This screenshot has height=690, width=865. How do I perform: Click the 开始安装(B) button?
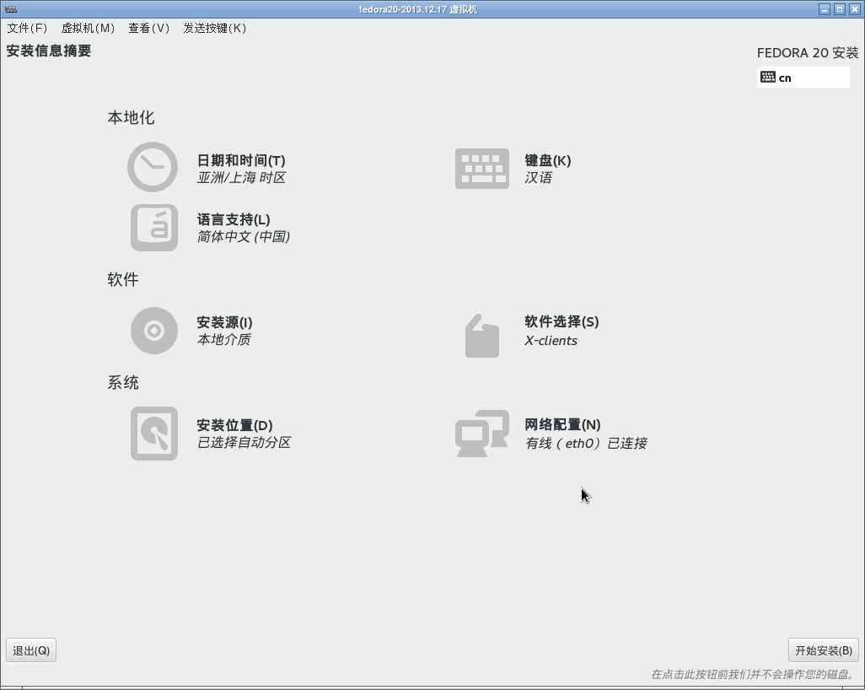(823, 650)
